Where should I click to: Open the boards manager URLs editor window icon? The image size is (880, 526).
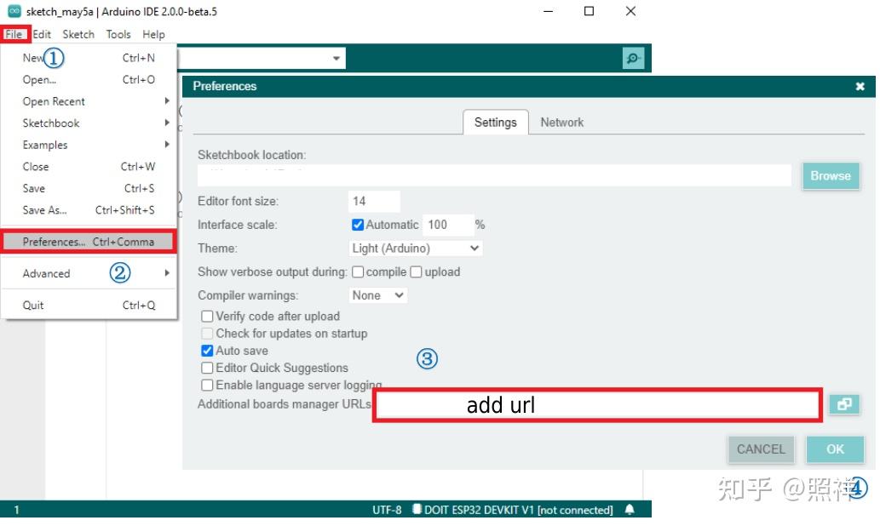point(844,404)
